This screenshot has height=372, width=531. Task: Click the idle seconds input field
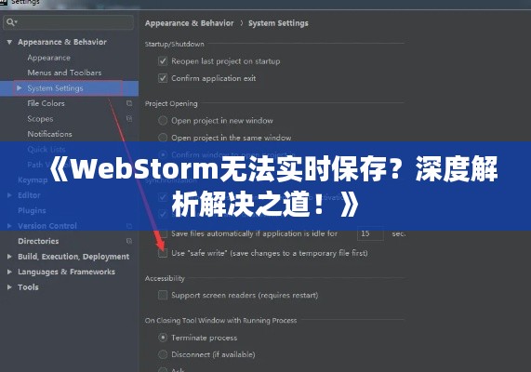click(x=370, y=233)
